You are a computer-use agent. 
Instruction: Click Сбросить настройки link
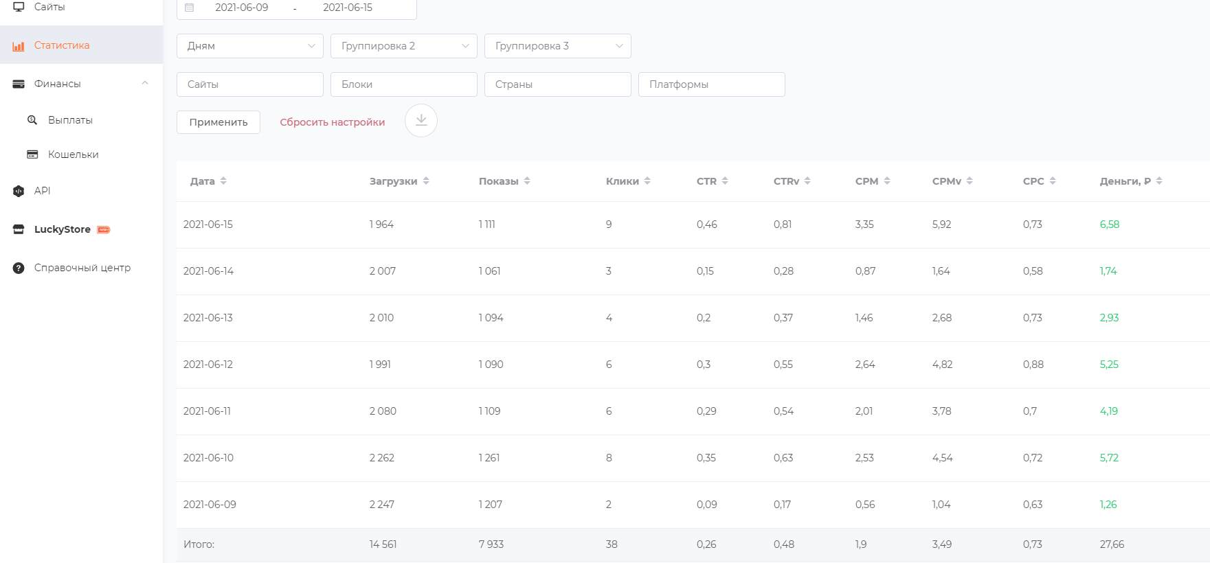pyautogui.click(x=333, y=122)
